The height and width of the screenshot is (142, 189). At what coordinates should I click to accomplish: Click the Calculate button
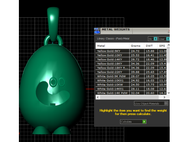(x=133, y=121)
